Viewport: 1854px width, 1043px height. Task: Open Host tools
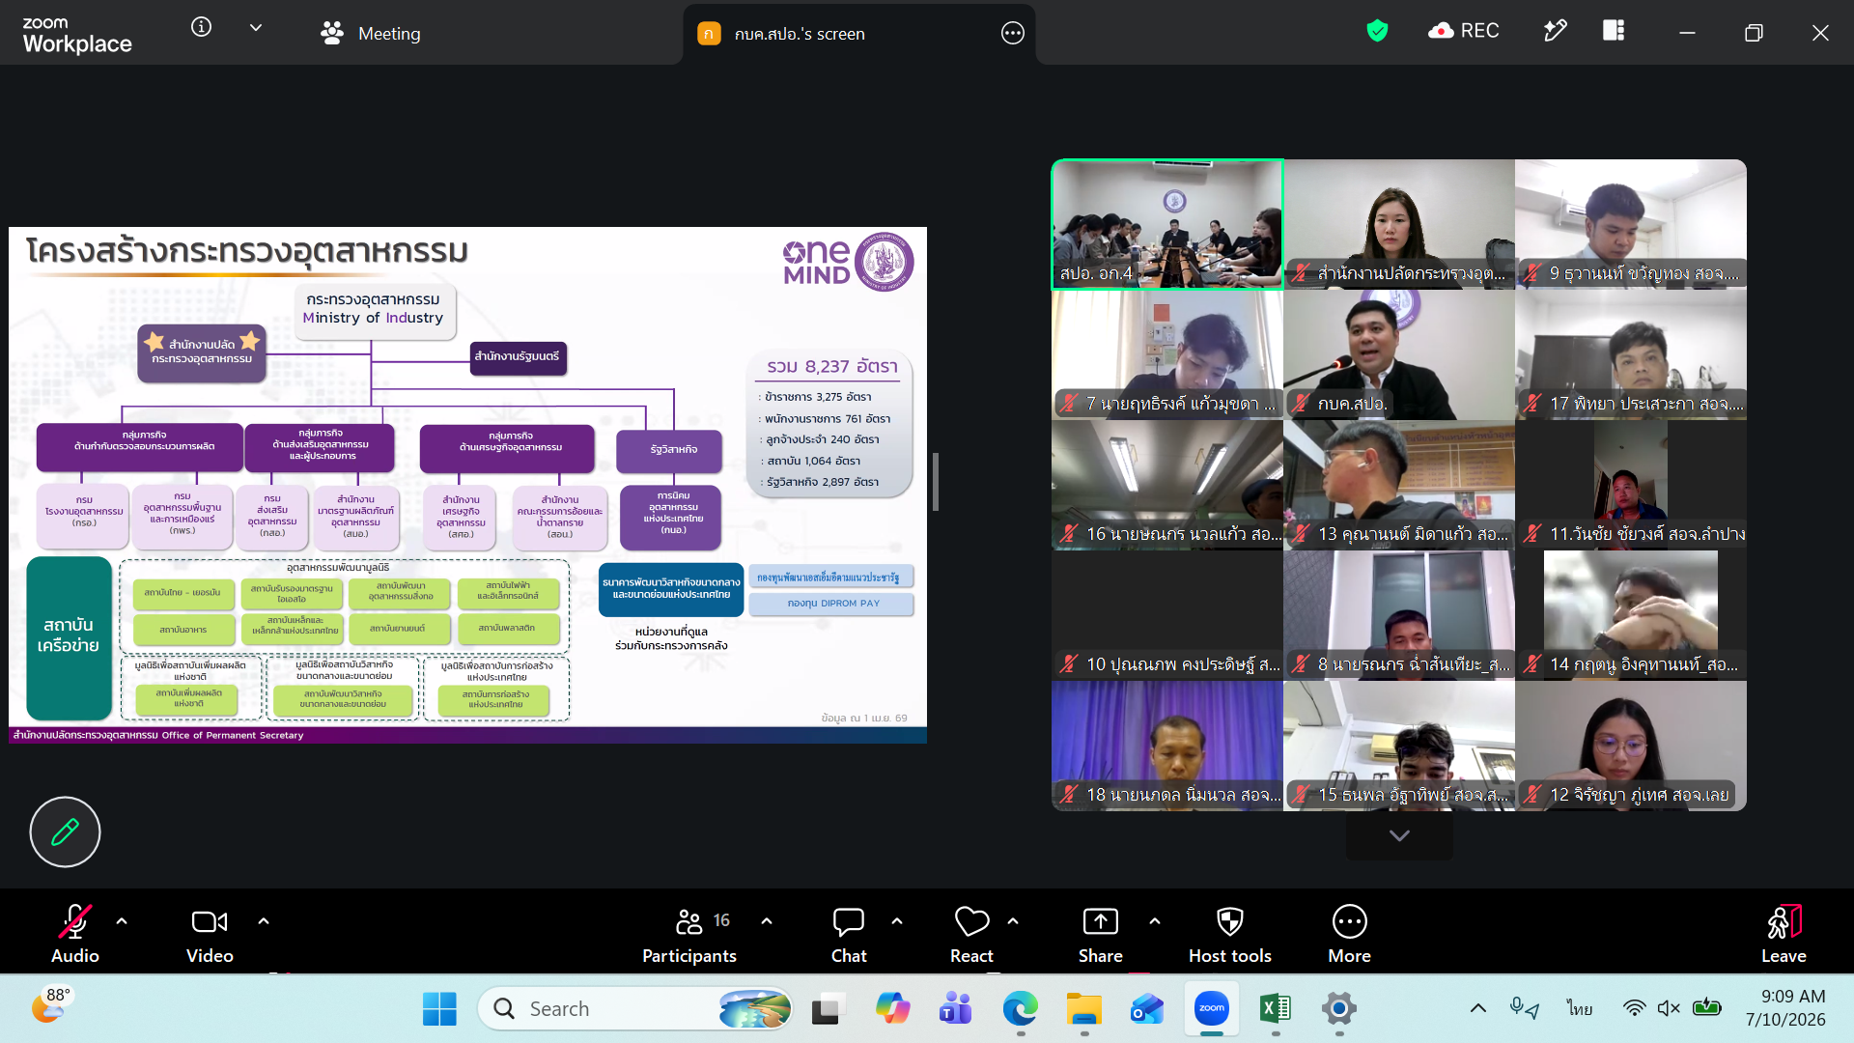(1230, 934)
